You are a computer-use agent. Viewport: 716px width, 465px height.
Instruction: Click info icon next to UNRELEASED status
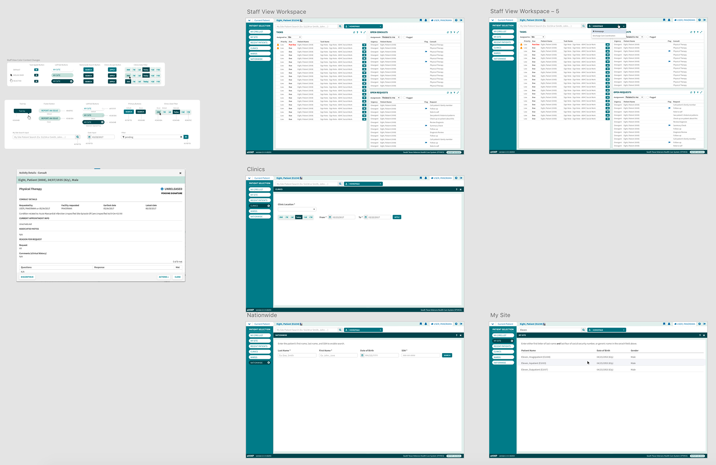(x=162, y=189)
